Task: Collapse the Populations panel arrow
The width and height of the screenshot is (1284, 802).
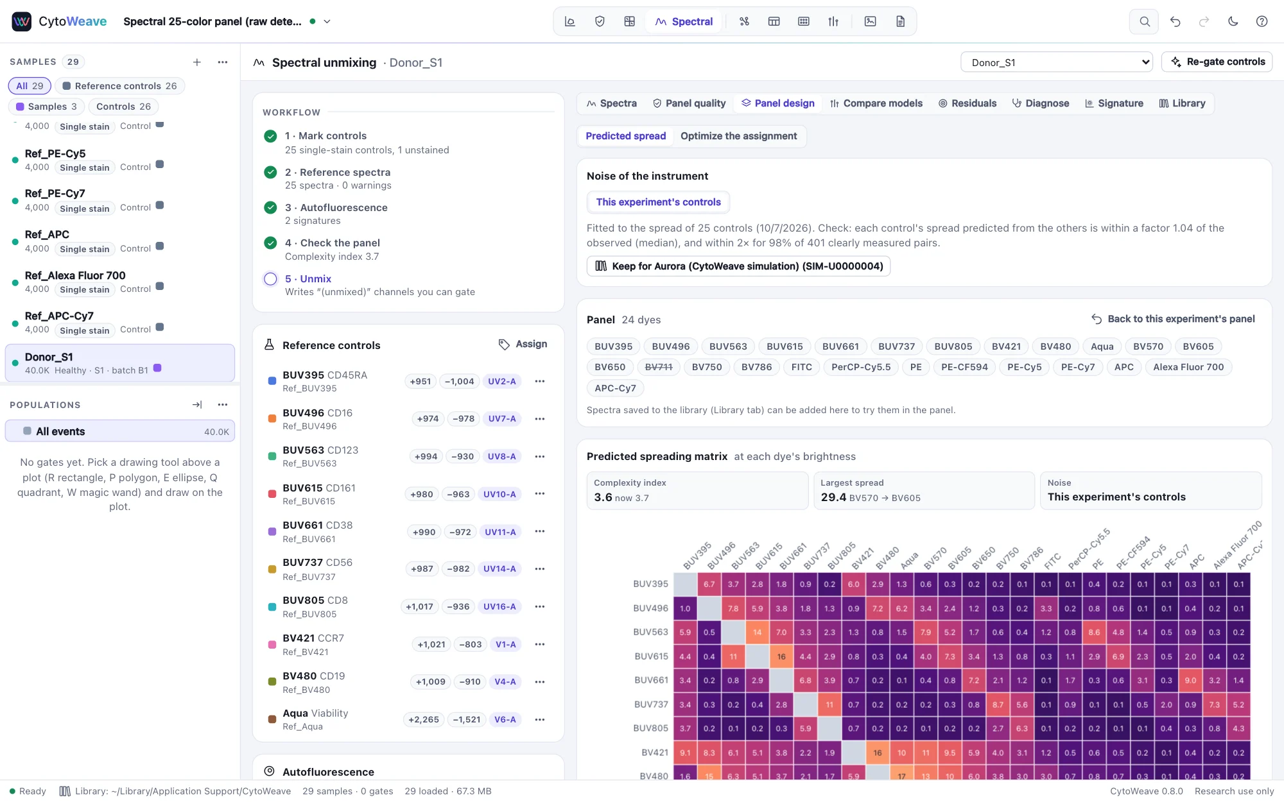Action: click(x=197, y=404)
